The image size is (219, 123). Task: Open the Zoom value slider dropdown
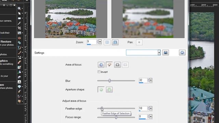pyautogui.click(x=100, y=42)
